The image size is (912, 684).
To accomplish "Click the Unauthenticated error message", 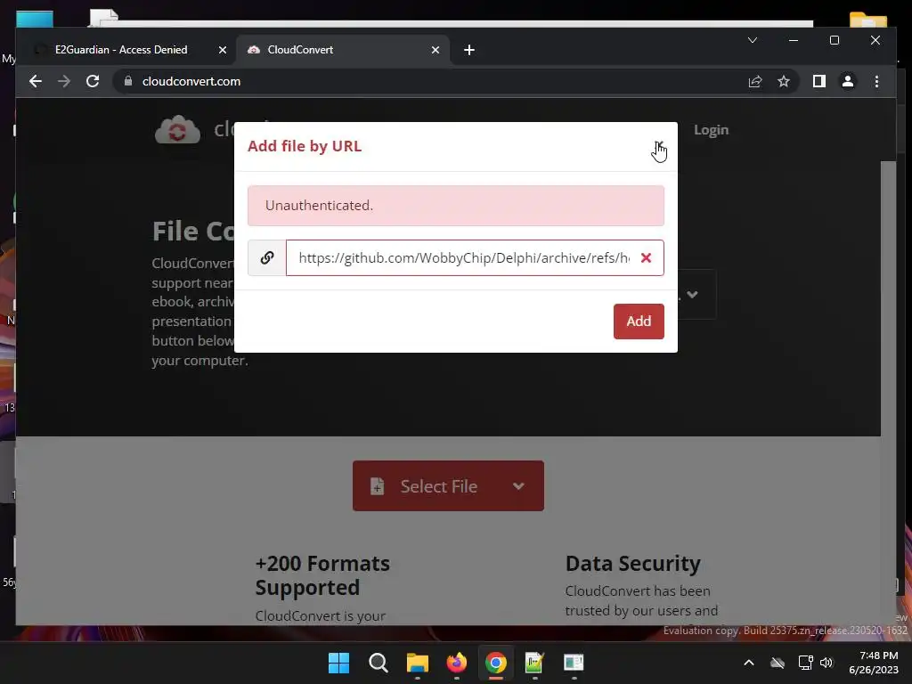I will click(x=455, y=206).
